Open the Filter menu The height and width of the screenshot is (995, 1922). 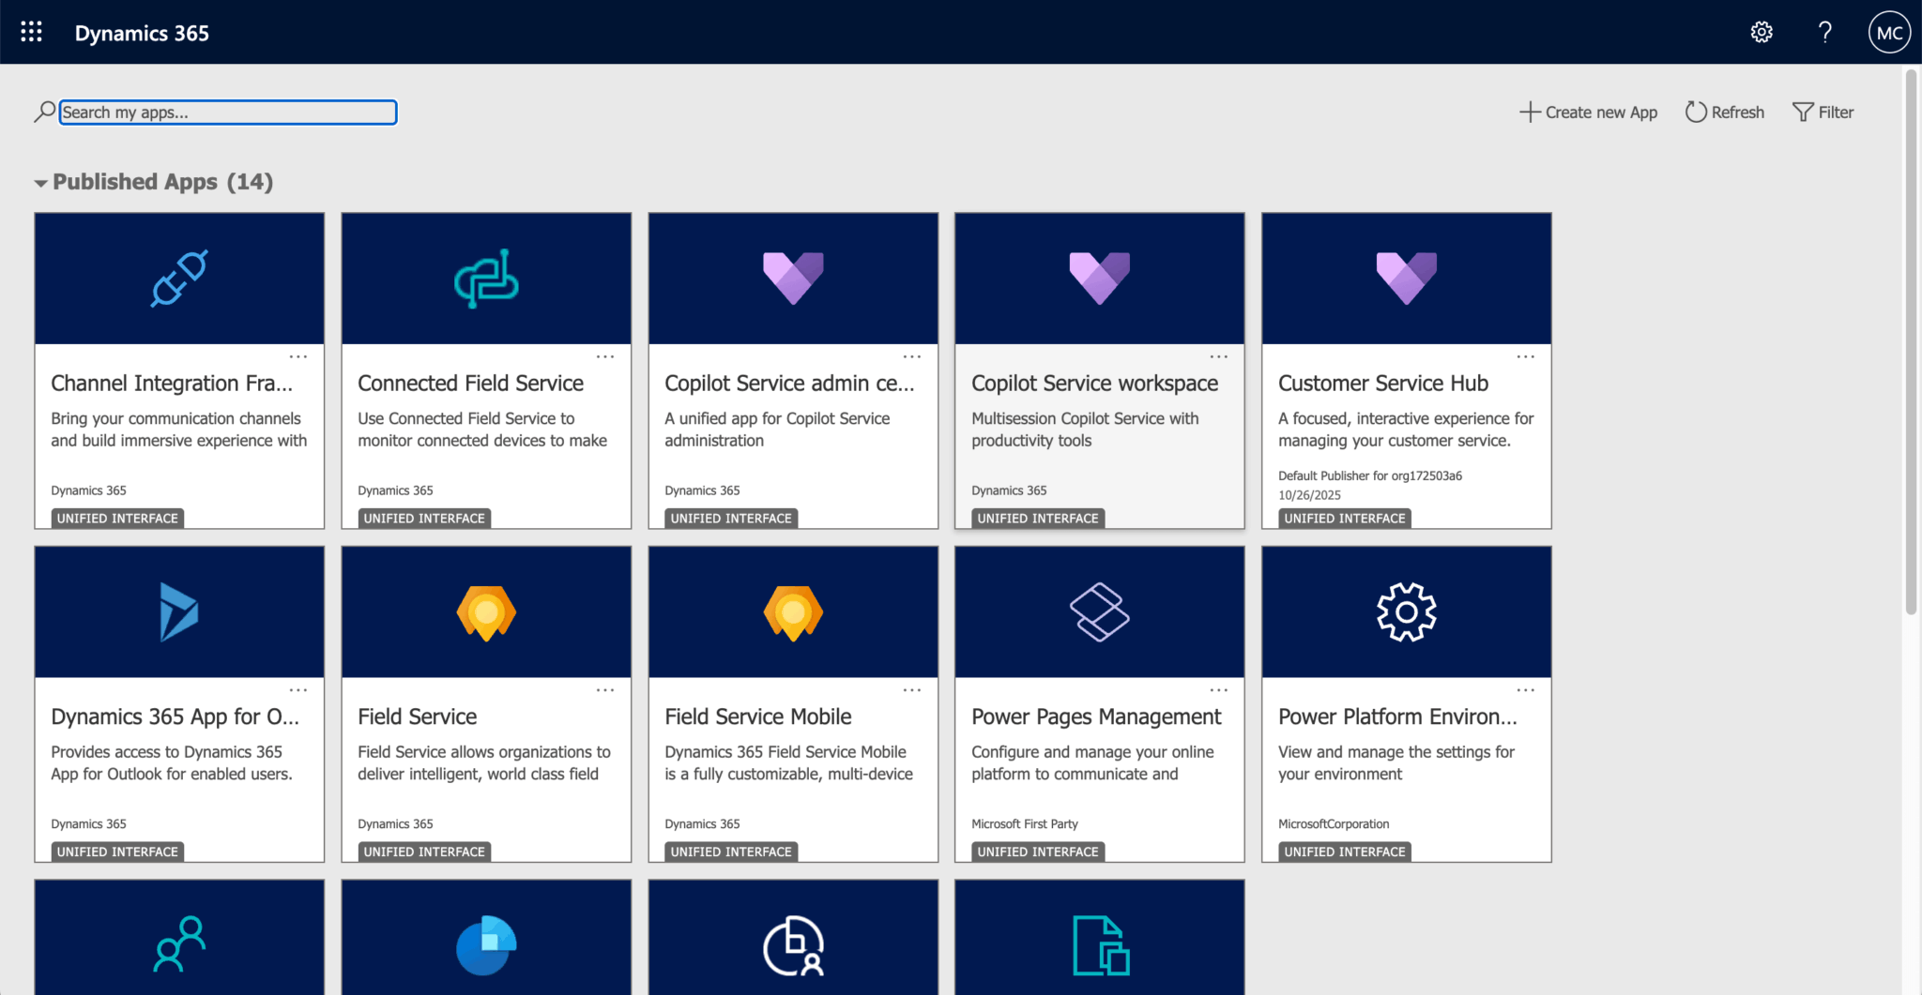pyautogui.click(x=1823, y=113)
